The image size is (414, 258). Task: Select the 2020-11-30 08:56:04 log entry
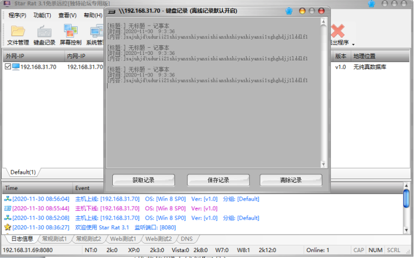click(x=203, y=199)
